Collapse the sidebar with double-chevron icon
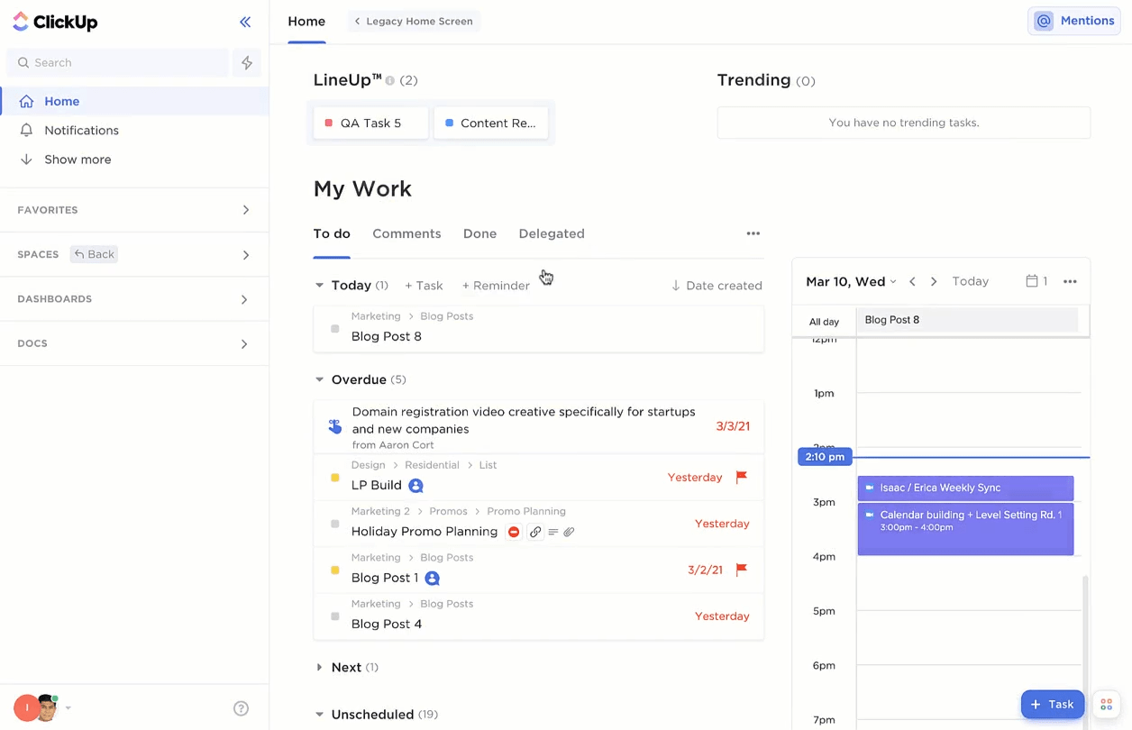Viewport: 1132px width, 730px height. (245, 22)
